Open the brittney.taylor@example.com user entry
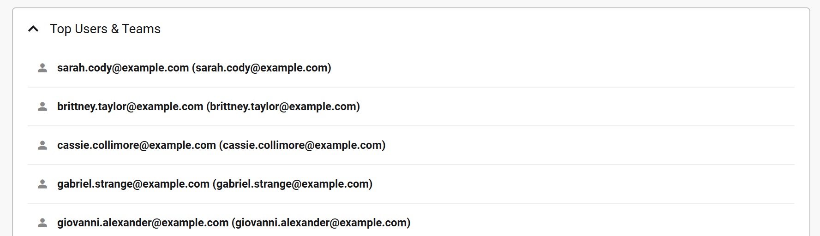 click(x=130, y=107)
